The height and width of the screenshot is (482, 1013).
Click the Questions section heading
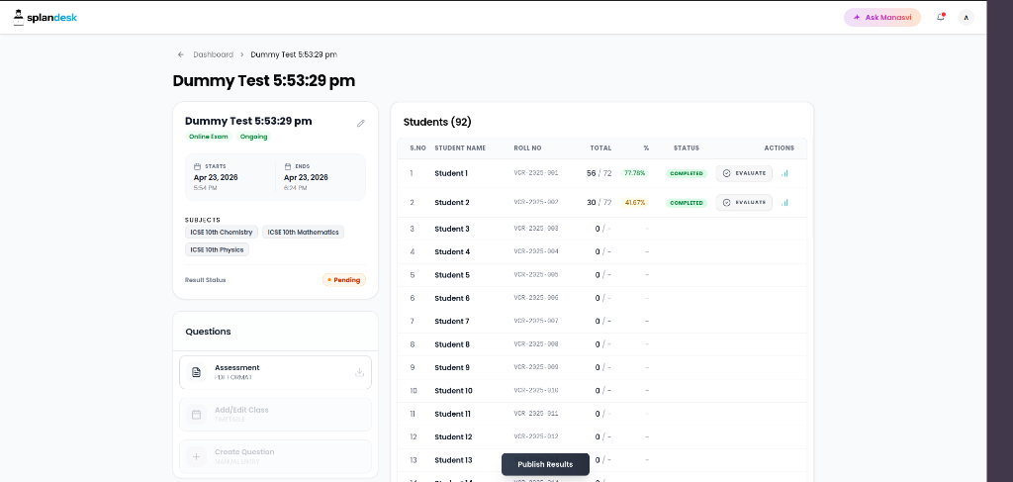208,332
